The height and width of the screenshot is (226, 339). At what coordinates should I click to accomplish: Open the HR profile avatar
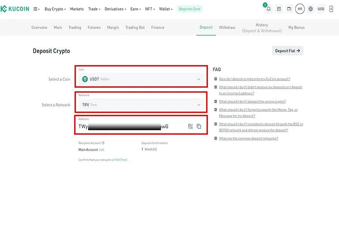click(300, 9)
